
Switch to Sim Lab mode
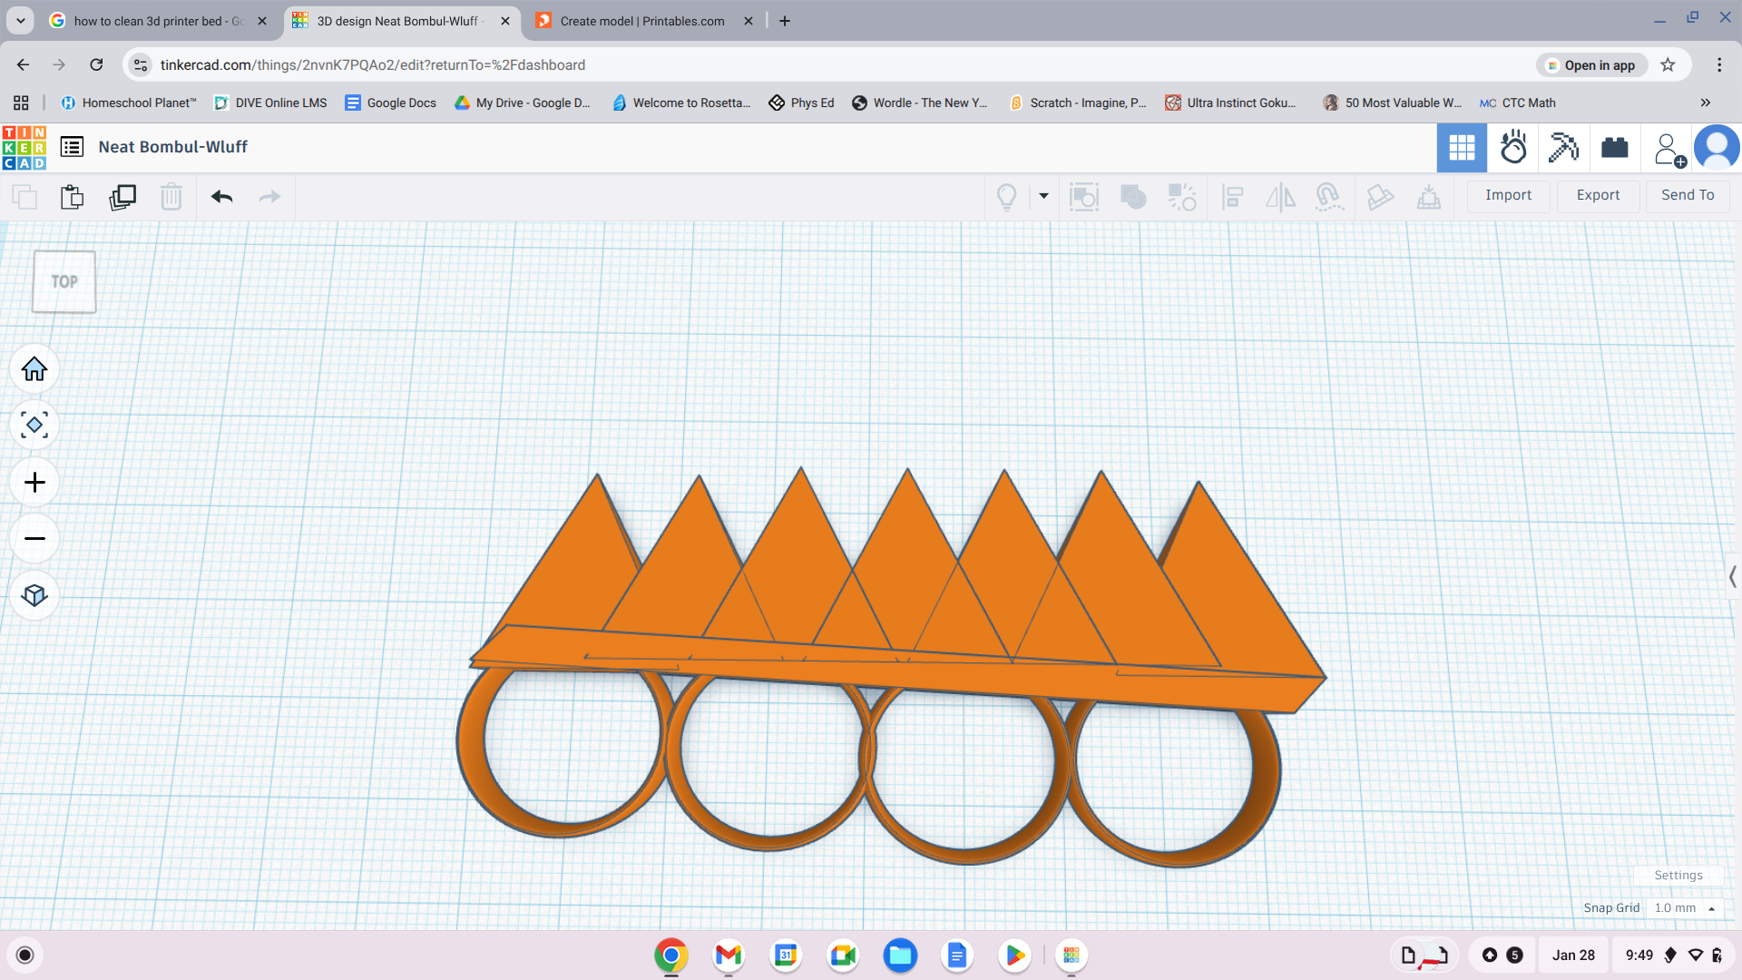(1513, 147)
